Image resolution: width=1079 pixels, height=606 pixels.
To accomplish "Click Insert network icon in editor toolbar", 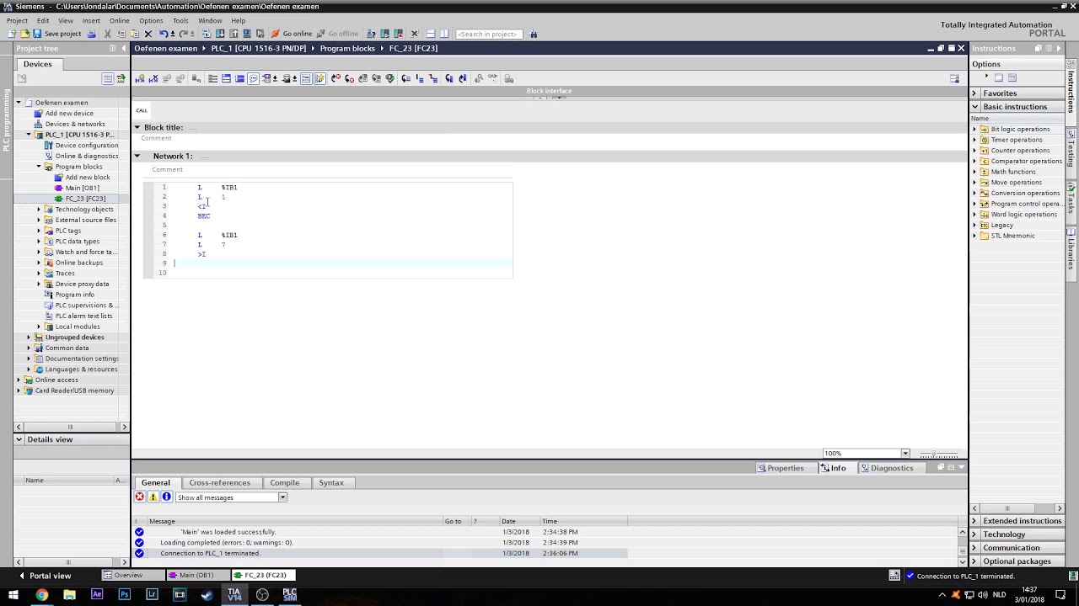I will click(140, 78).
